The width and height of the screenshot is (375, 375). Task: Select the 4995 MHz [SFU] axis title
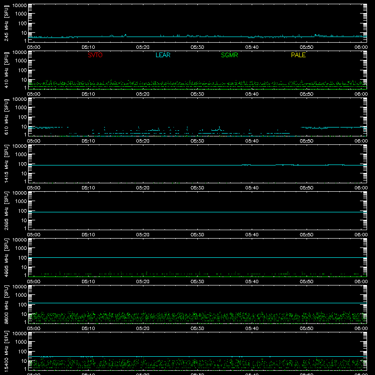(x=7, y=257)
